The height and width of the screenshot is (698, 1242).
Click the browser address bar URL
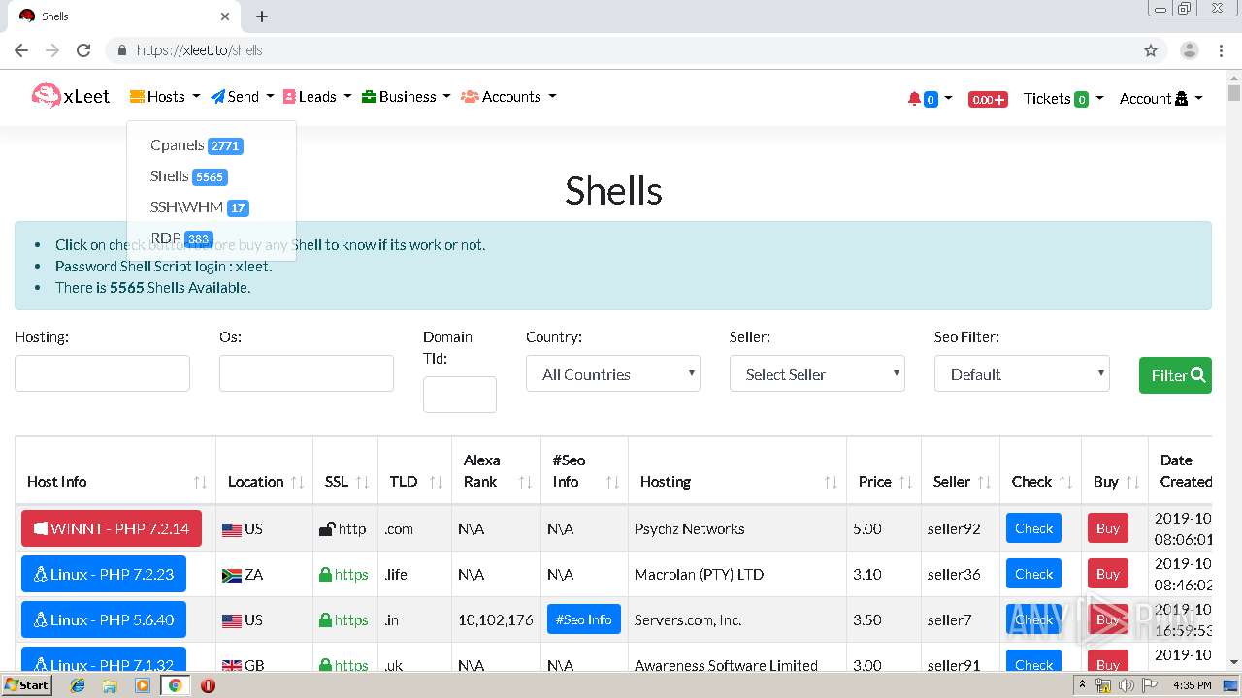[x=200, y=50]
